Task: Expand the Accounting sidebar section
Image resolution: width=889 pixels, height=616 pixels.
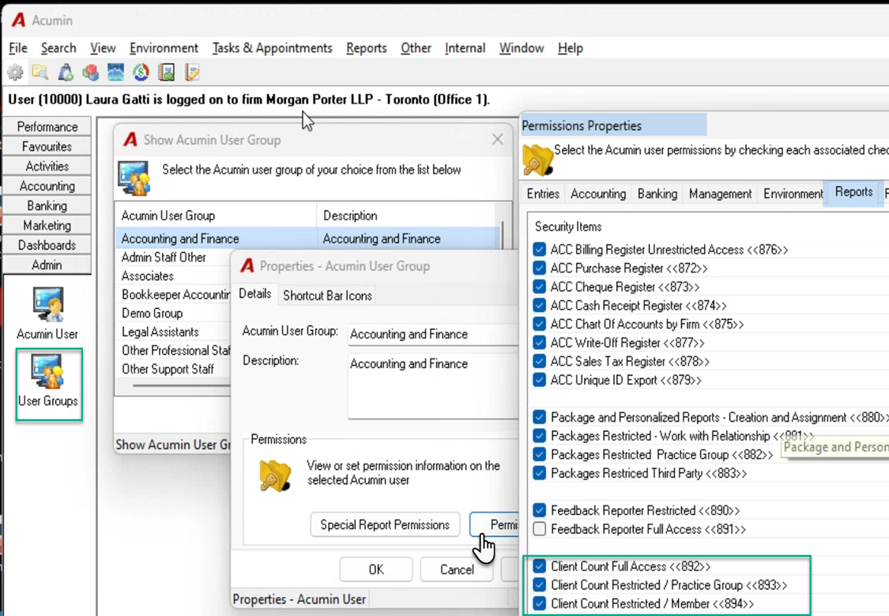Action: point(47,186)
